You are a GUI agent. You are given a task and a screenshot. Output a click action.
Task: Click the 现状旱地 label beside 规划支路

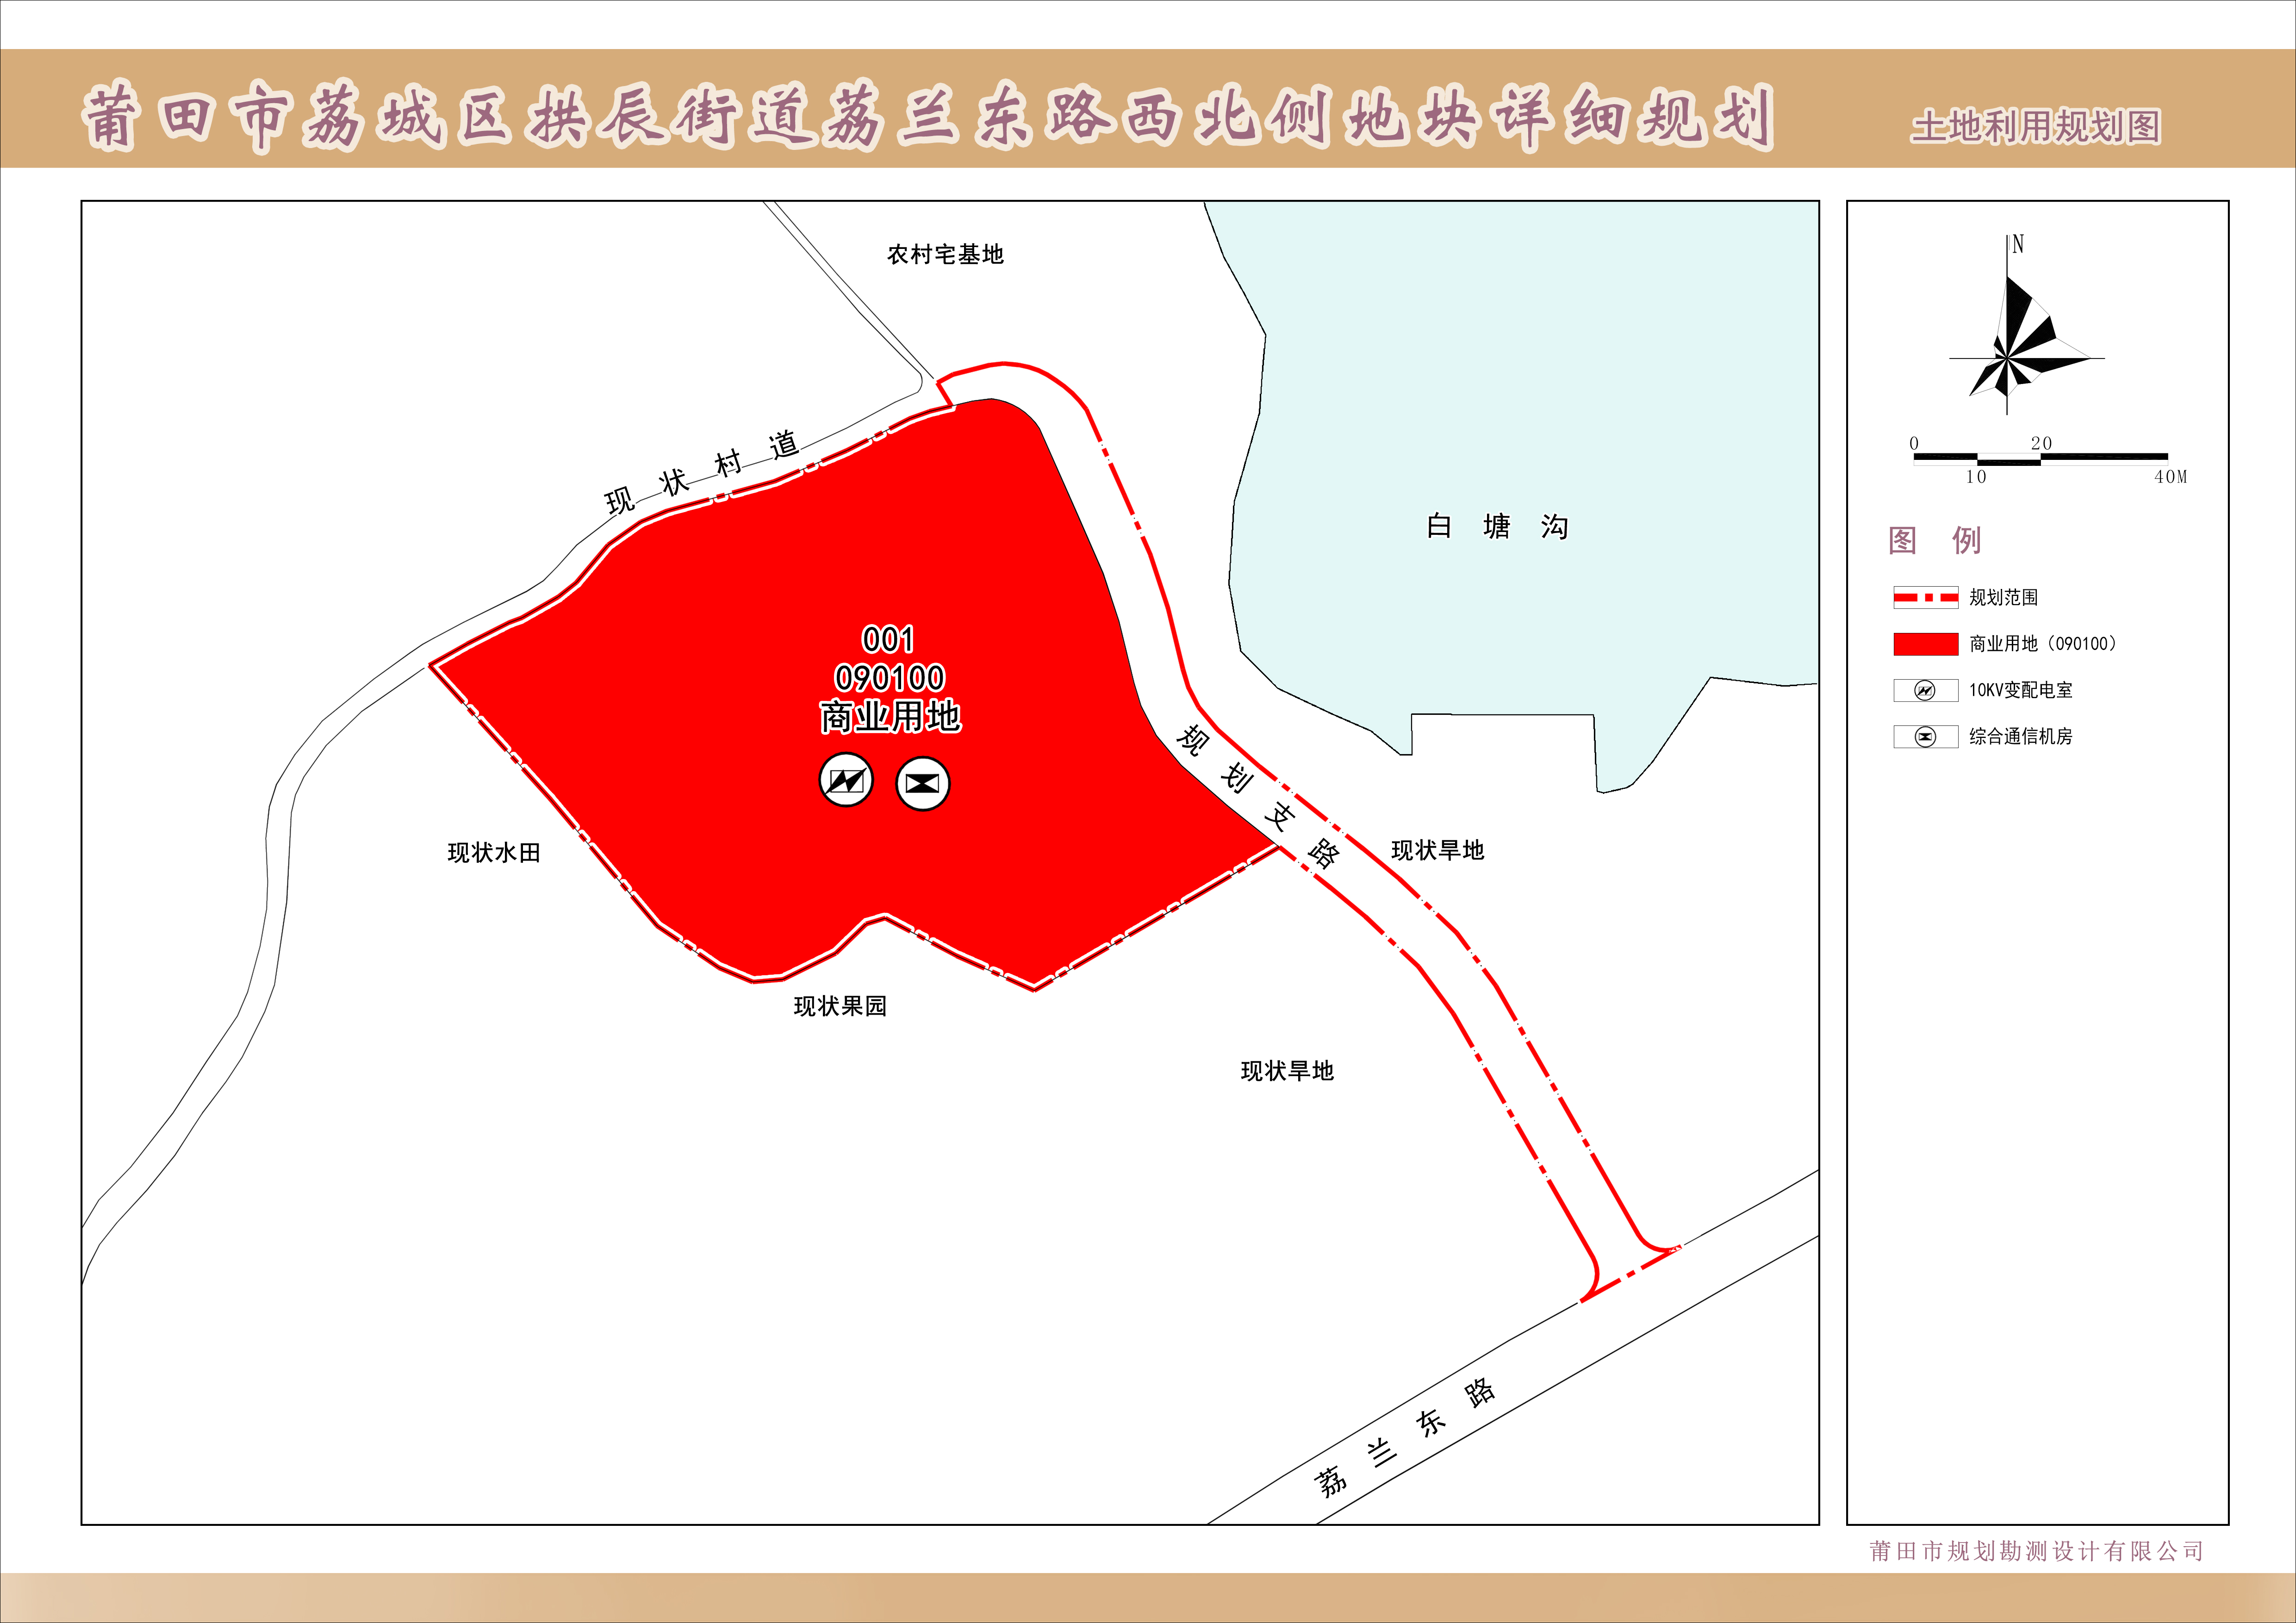1437,850
